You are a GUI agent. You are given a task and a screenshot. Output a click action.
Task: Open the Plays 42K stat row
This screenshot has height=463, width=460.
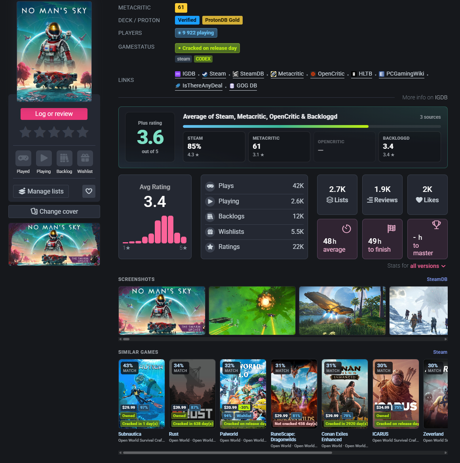(x=255, y=186)
